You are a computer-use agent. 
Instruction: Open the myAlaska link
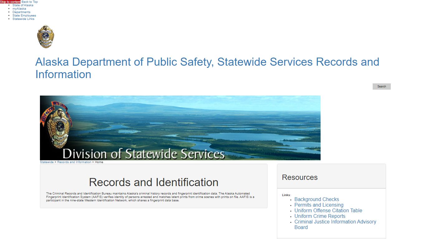click(19, 9)
